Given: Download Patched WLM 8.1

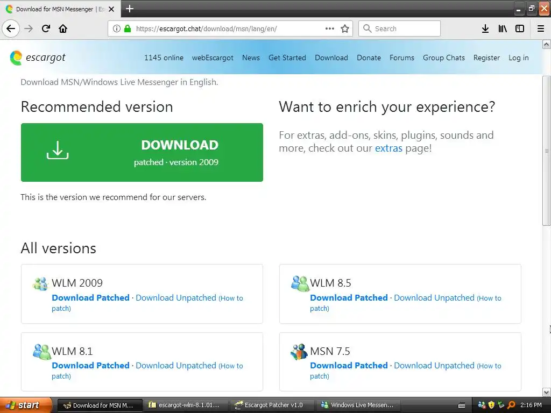Looking at the screenshot, I should pos(90,365).
